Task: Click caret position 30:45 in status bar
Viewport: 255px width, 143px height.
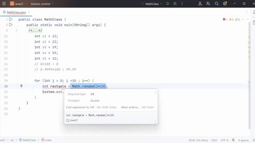Action: point(198,140)
